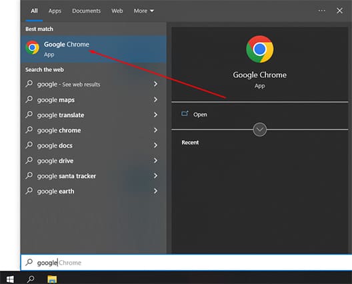Open the three-dot options menu
The height and width of the screenshot is (284, 352).
pyautogui.click(x=321, y=11)
